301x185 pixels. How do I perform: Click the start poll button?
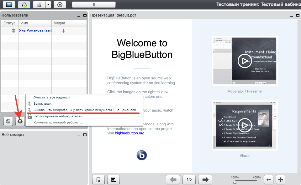click(114, 180)
